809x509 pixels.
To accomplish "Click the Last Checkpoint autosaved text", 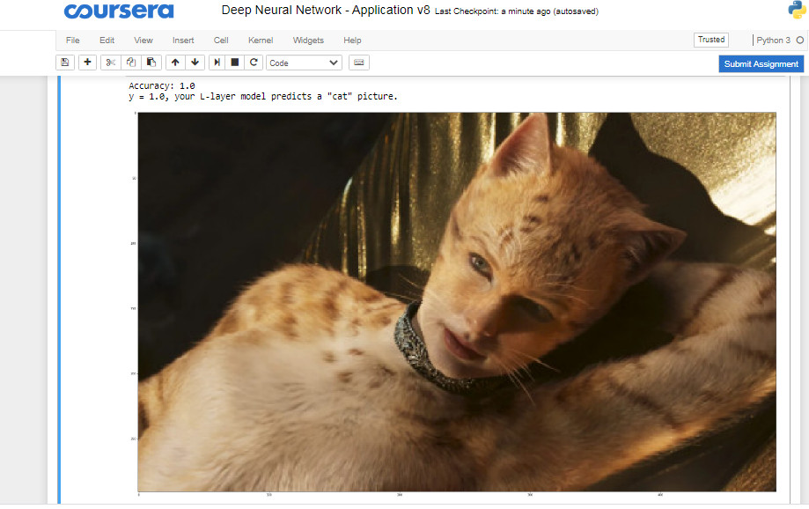I will [517, 11].
